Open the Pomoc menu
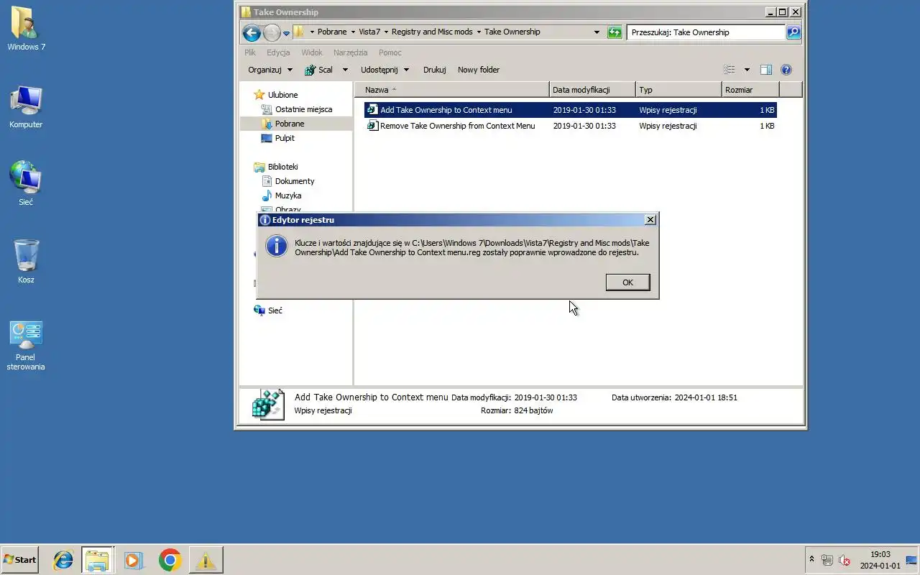The image size is (920, 575). point(390,52)
